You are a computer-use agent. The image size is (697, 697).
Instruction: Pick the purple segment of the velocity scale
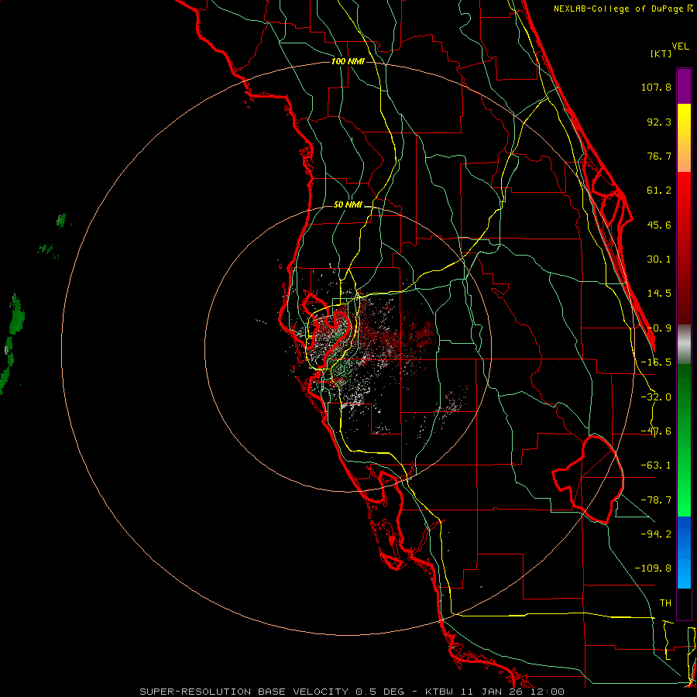pyautogui.click(x=684, y=86)
